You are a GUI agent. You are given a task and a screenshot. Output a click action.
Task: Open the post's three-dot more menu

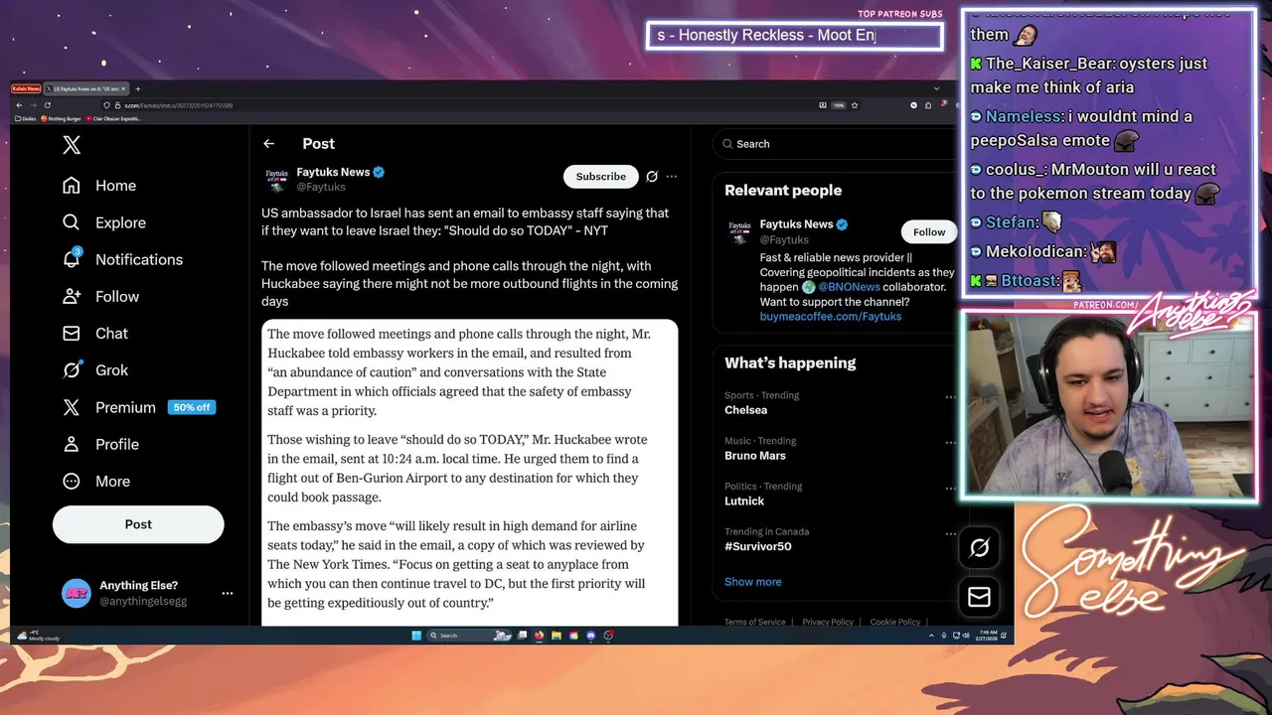(x=672, y=177)
